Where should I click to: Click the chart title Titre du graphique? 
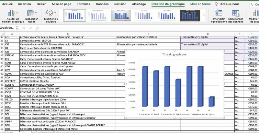(174, 54)
